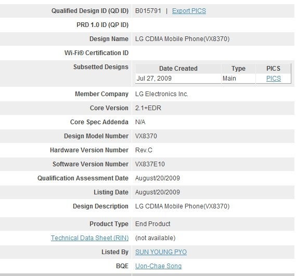296x276 pixels.
Task: Click the Software Version Number label
Action: coord(91,164)
